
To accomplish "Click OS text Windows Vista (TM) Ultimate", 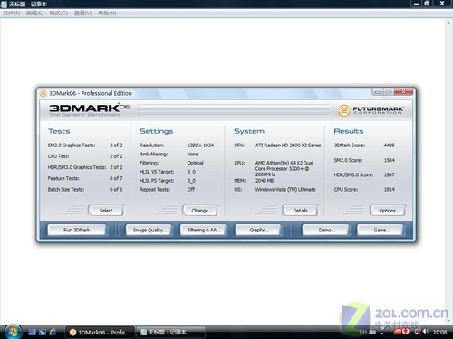I will [x=285, y=190].
